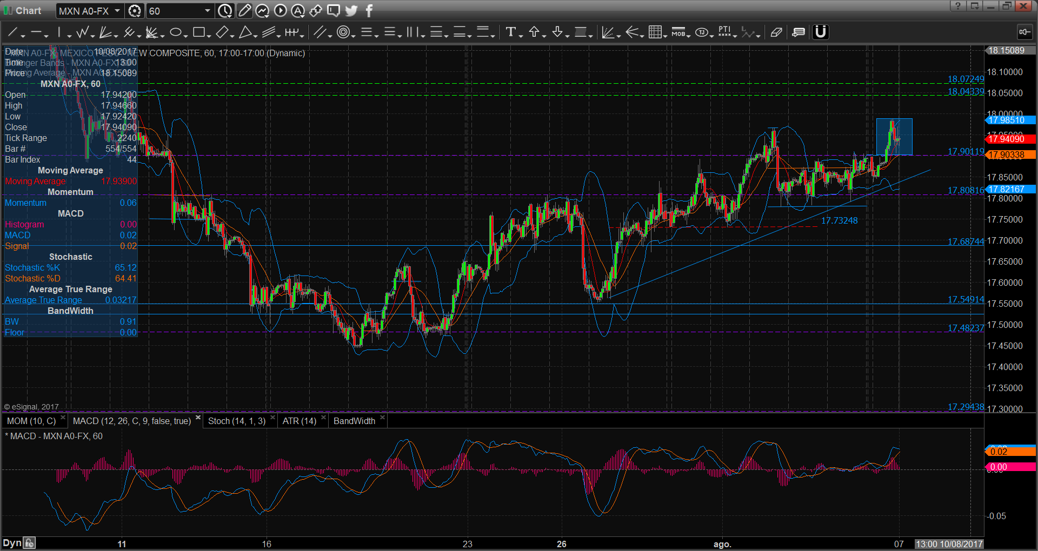Expand the trend line tool options arrow
Viewport: 1038px width, 551px height.
[23, 36]
